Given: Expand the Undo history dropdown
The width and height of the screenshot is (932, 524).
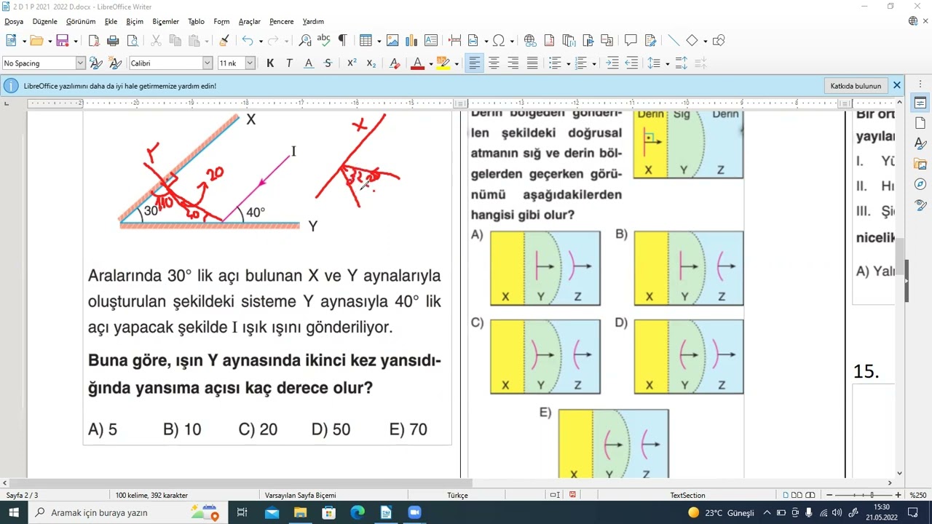Looking at the screenshot, I should point(261,41).
